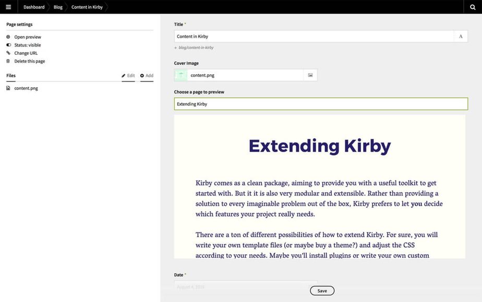The height and width of the screenshot is (302, 482).
Task: Open the hamburger menu icon
Action: pos(8,7)
